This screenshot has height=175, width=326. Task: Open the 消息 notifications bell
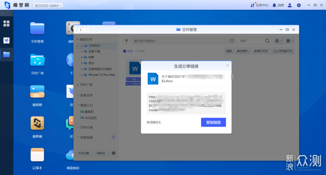278,5
